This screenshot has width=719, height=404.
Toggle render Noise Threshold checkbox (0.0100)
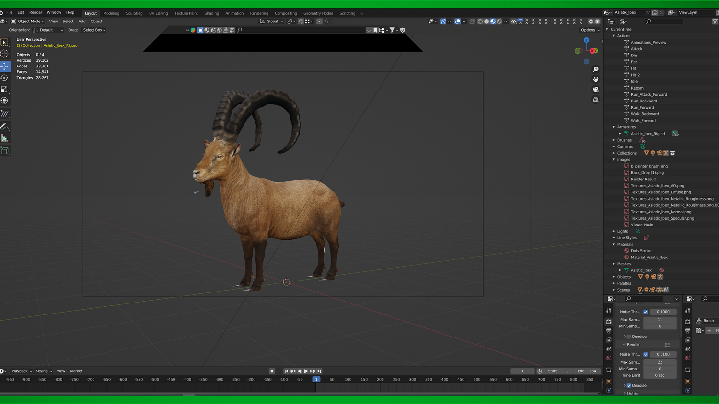coord(646,354)
